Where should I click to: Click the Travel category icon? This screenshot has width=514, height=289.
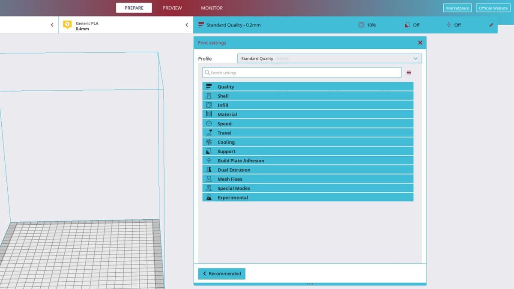tap(209, 133)
